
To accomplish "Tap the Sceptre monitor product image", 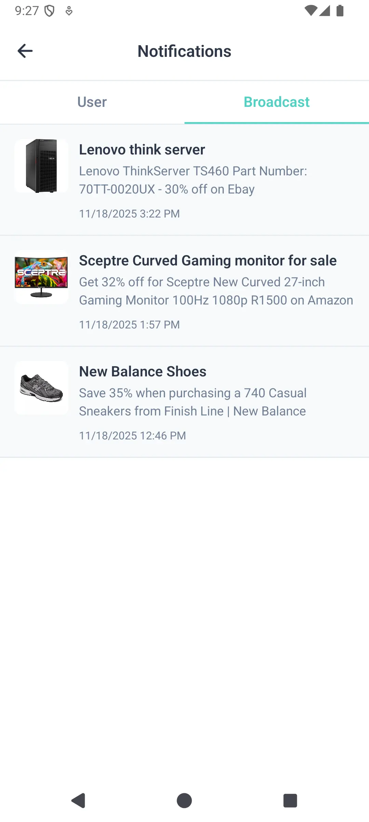I will pyautogui.click(x=41, y=277).
